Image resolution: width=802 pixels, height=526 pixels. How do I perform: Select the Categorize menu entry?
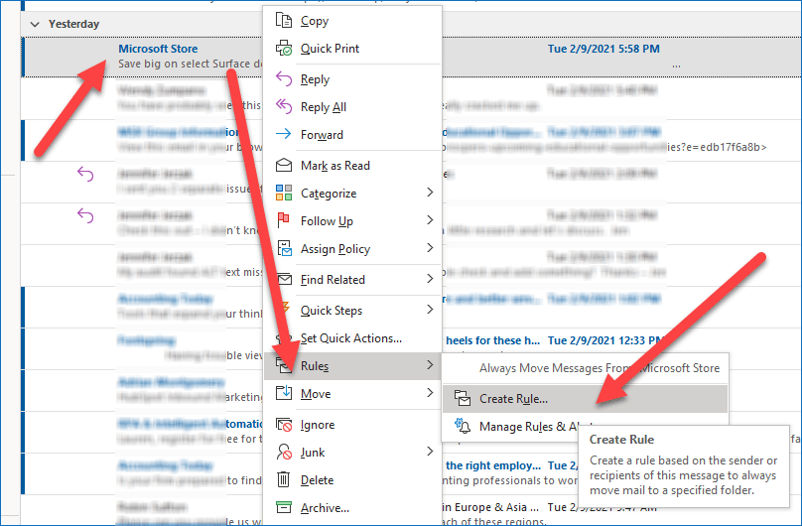[352, 194]
